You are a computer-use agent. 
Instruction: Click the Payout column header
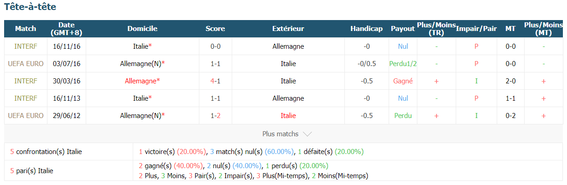pyautogui.click(x=403, y=29)
